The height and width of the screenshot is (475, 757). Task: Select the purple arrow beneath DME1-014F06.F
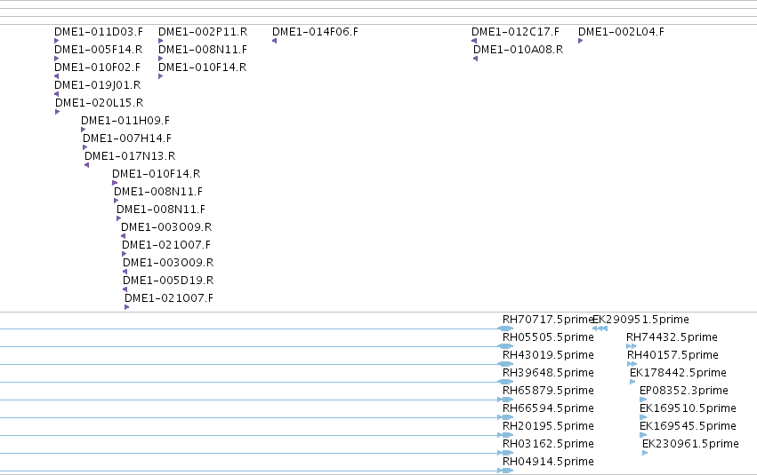pos(274,41)
